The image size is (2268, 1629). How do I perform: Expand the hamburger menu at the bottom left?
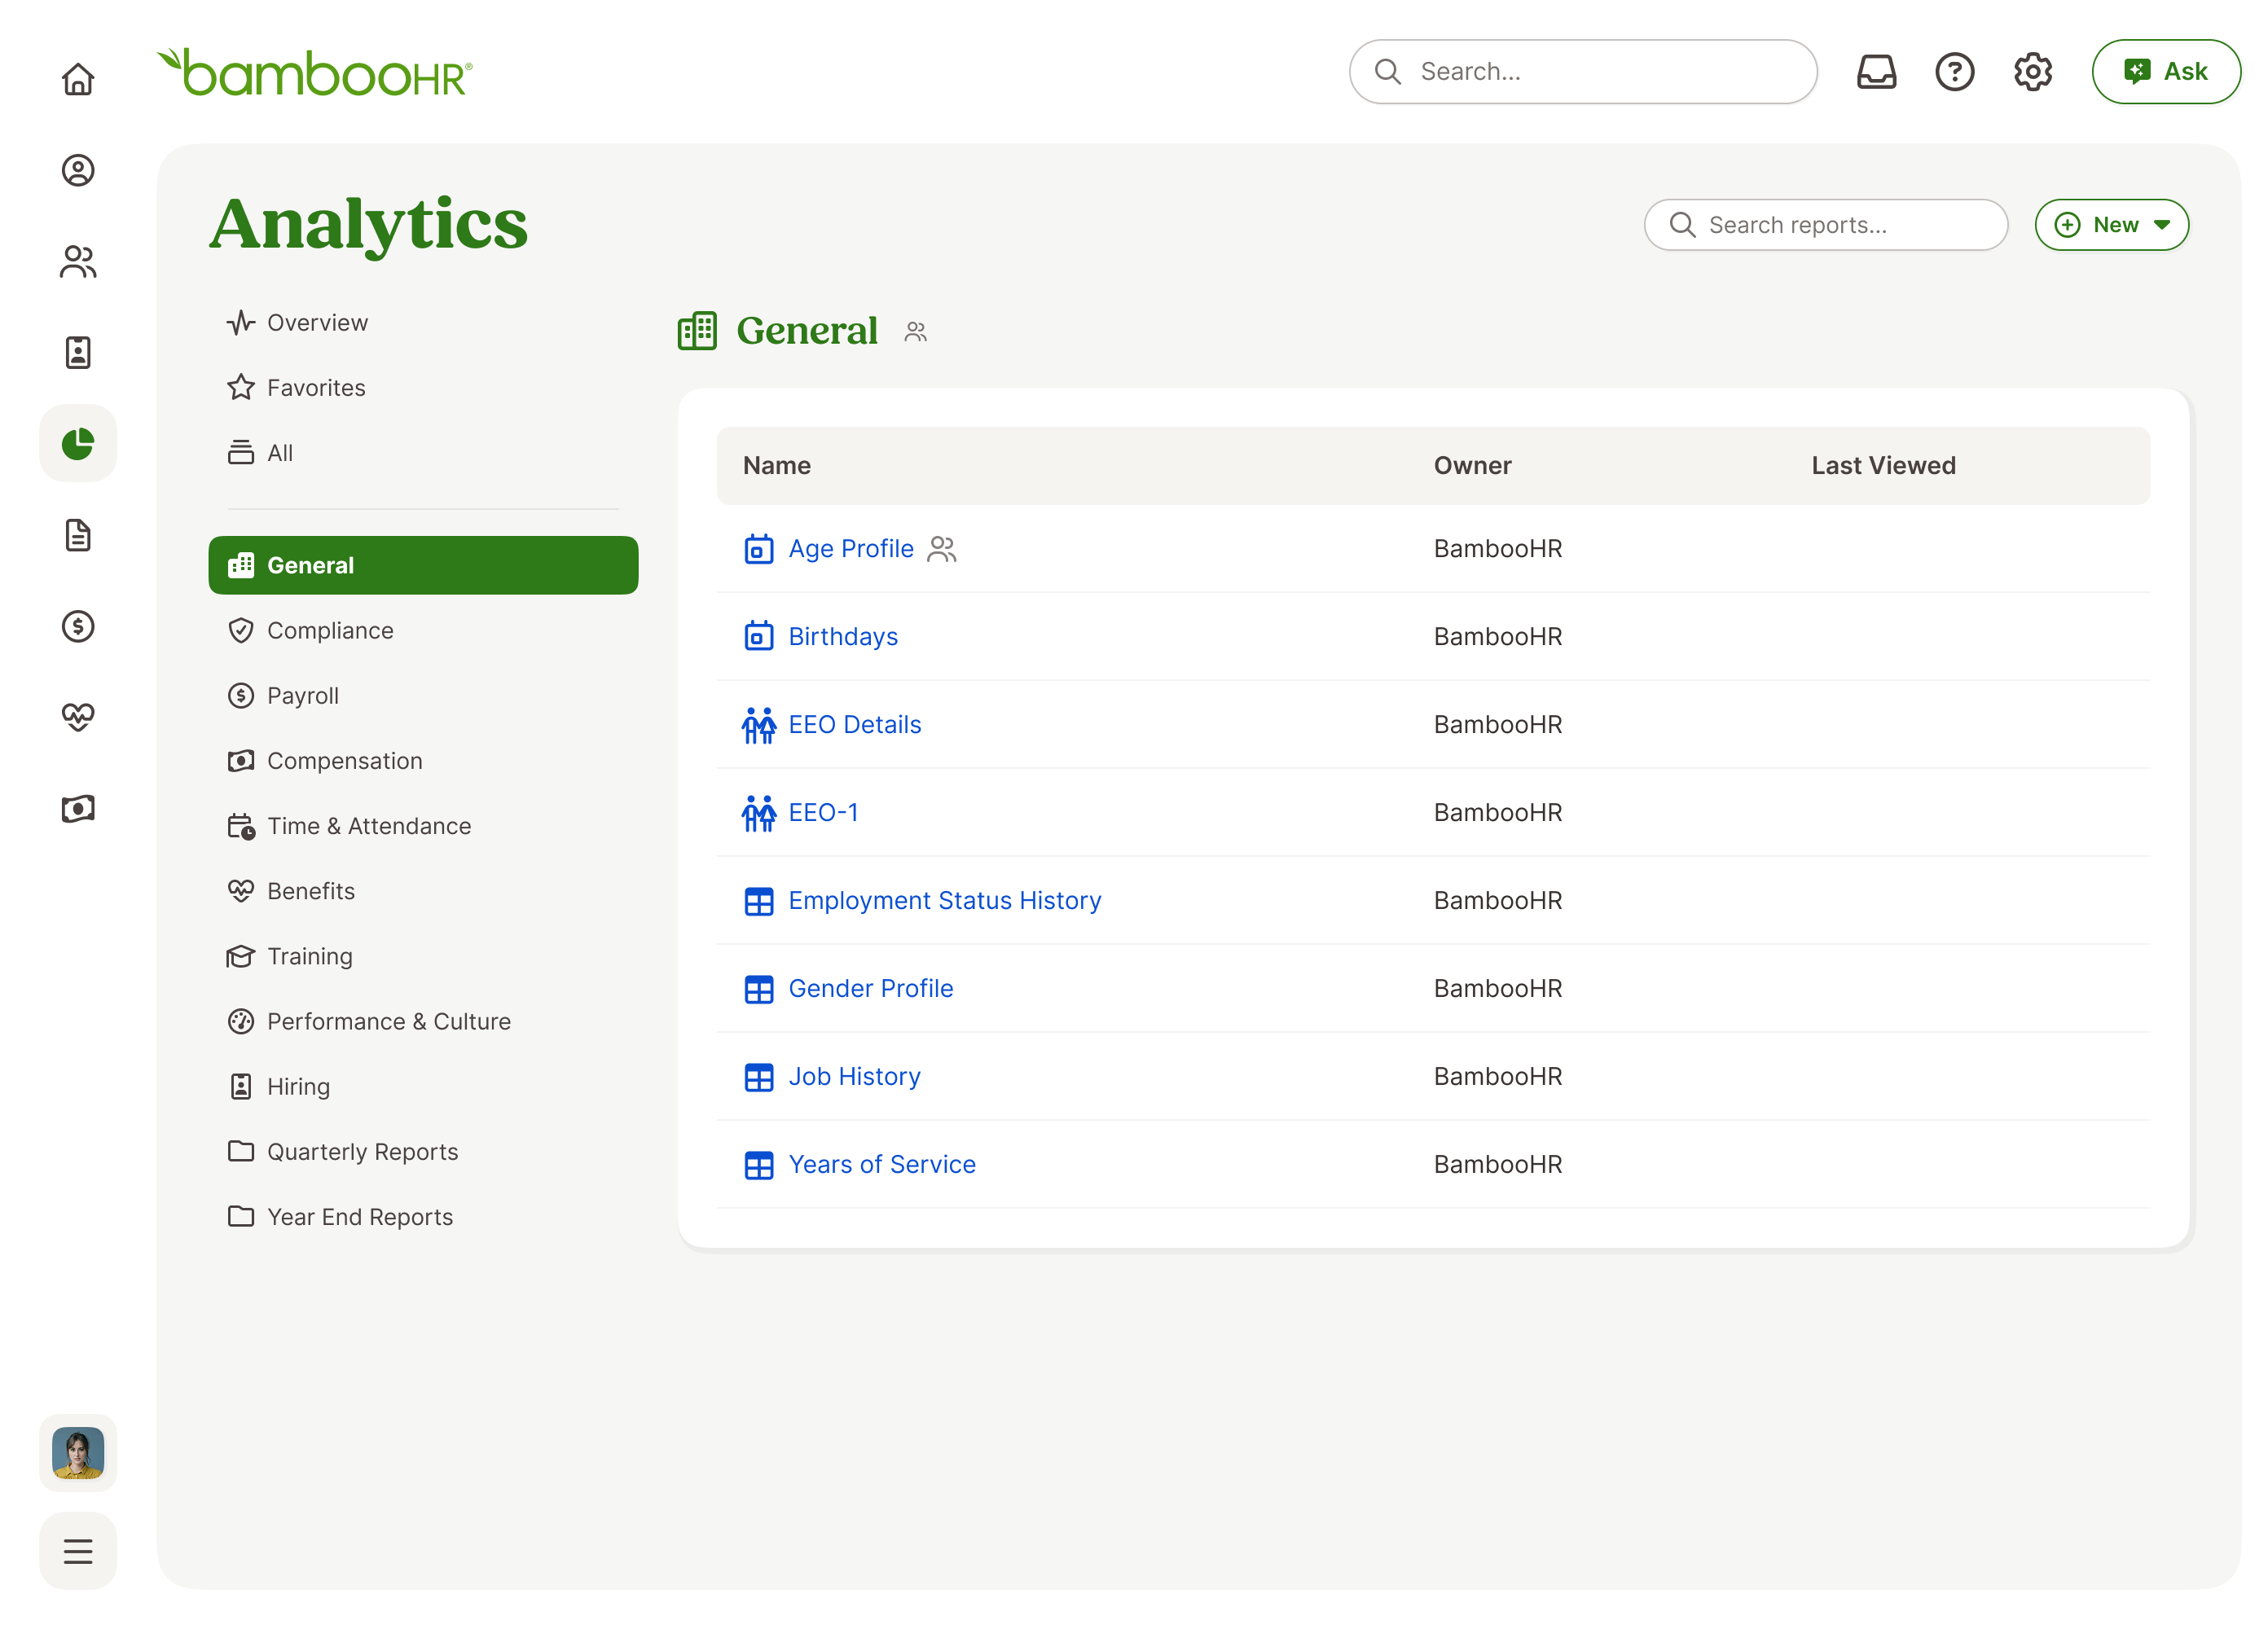point(78,1551)
